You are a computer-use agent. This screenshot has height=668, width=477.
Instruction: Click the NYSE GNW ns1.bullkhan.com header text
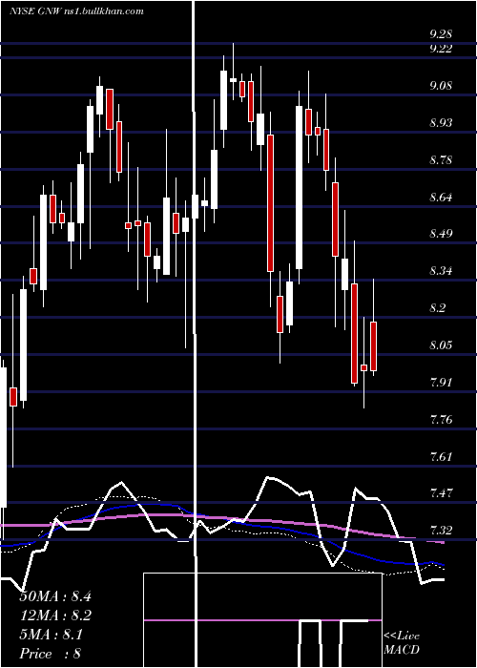click(76, 11)
